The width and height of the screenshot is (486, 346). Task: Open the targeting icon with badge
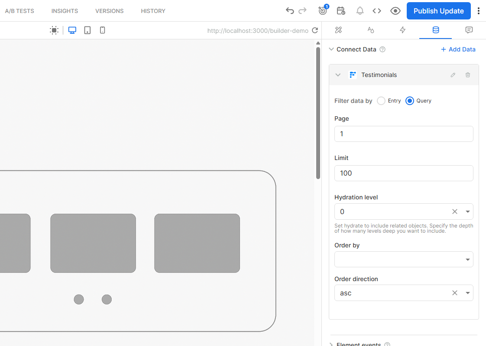[322, 11]
